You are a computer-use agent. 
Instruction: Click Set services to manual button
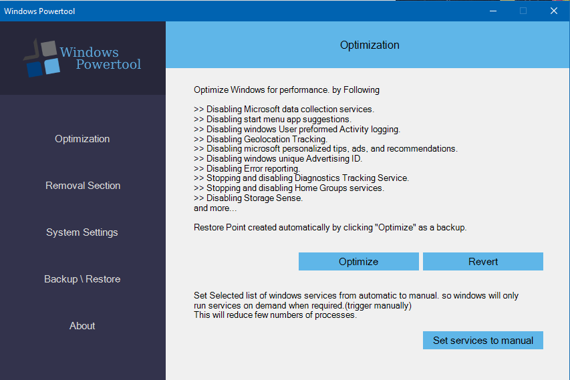click(482, 341)
